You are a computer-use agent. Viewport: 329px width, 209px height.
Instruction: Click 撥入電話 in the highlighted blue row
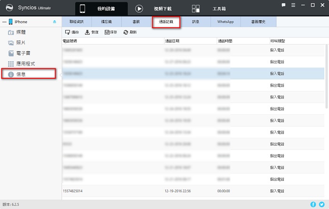[277, 74]
